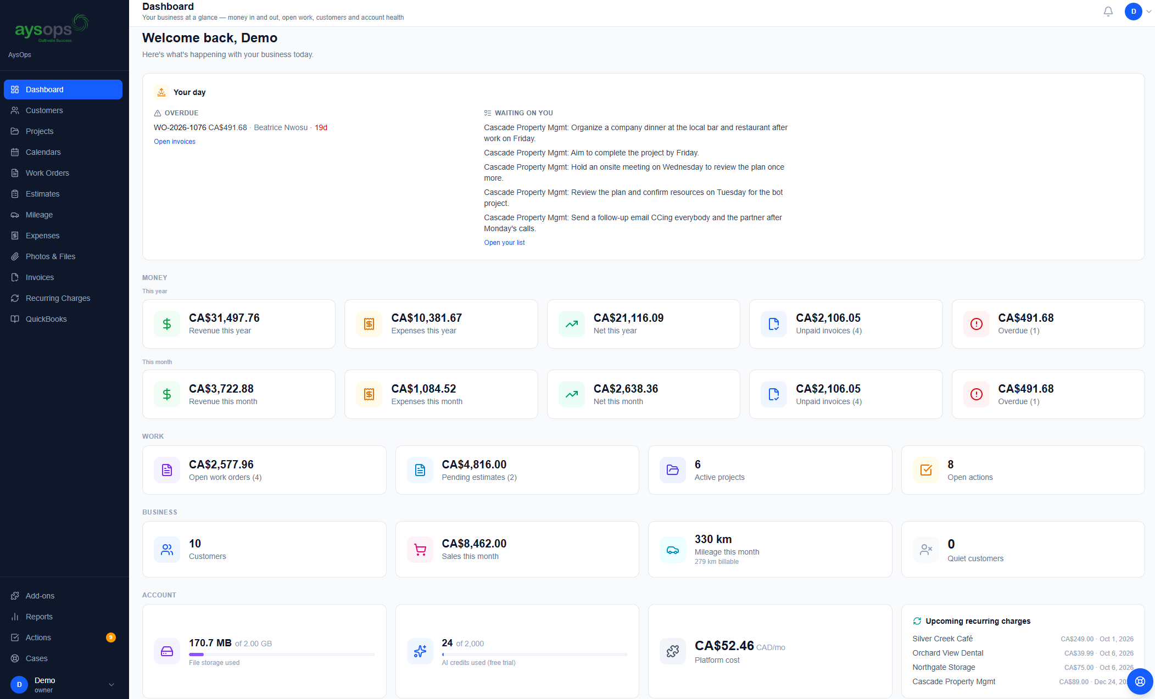Click the Expenses sidebar icon

tap(15, 236)
